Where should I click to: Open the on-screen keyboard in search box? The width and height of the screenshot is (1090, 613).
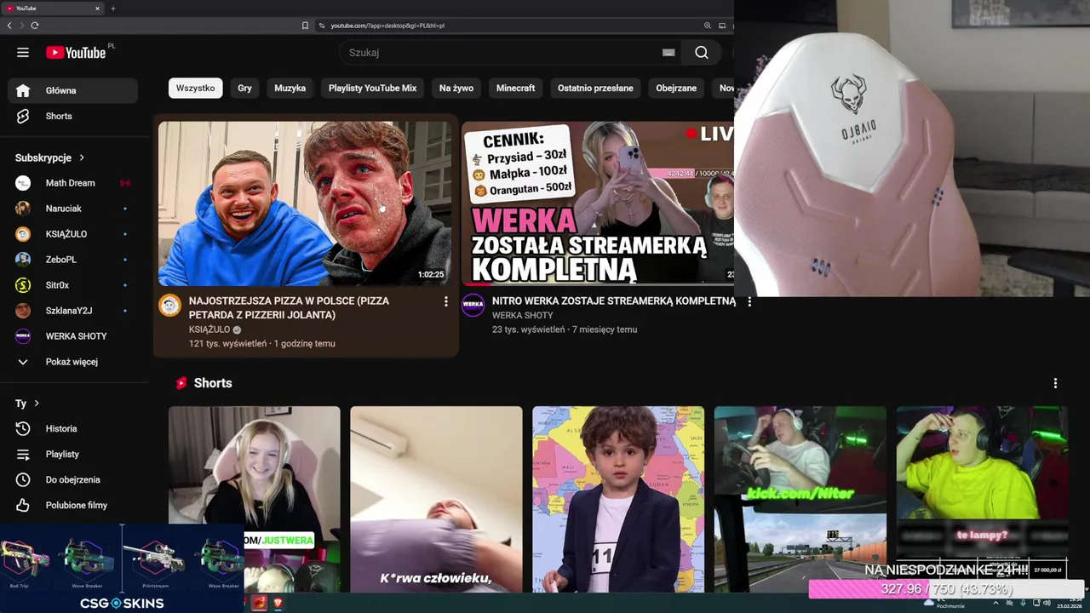pyautogui.click(x=668, y=53)
